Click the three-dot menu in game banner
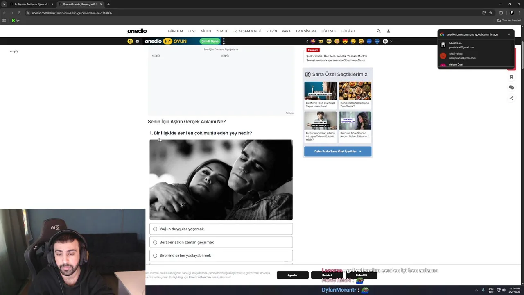524x295 pixels. 224,41
